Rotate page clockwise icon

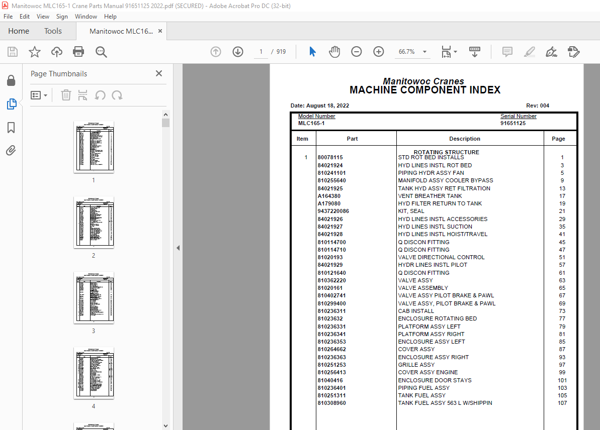click(x=117, y=95)
